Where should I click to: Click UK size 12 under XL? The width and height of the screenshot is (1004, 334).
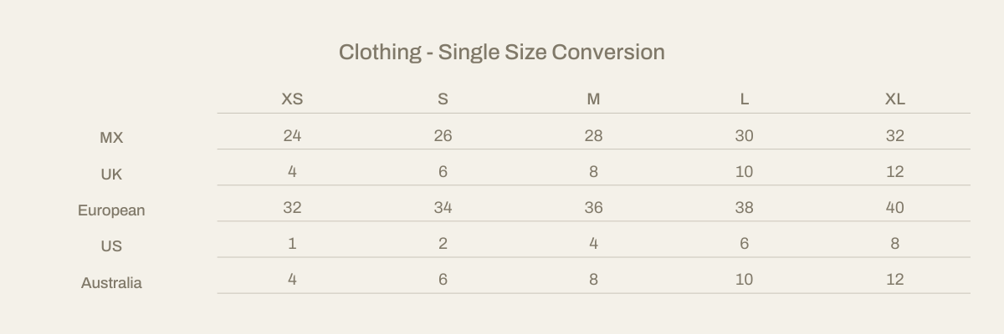[x=895, y=171]
